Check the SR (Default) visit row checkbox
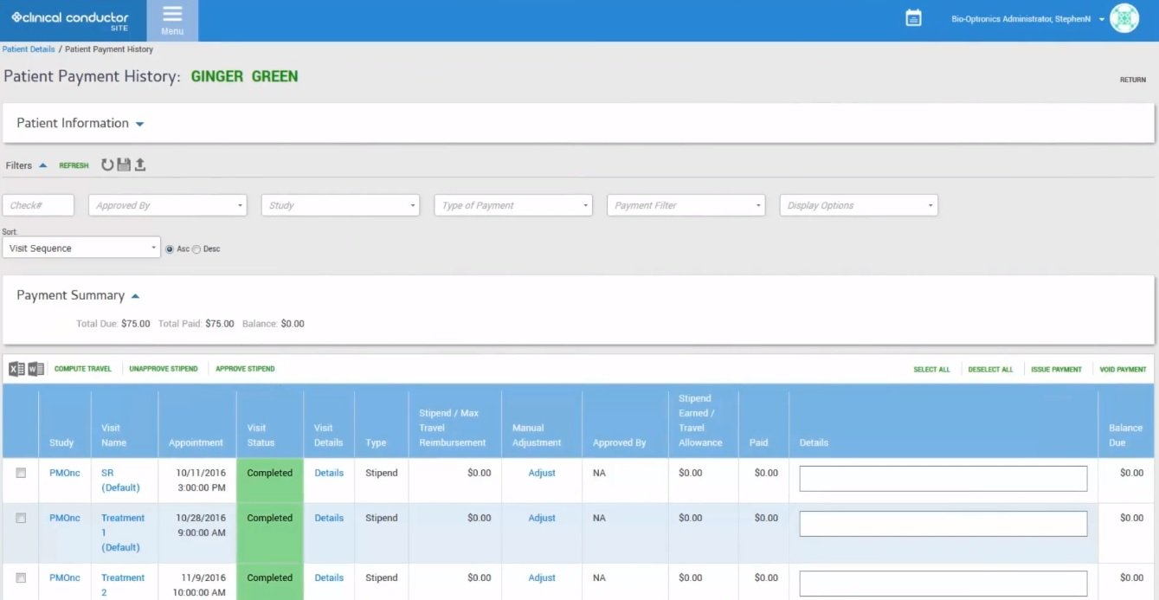 pyautogui.click(x=21, y=473)
